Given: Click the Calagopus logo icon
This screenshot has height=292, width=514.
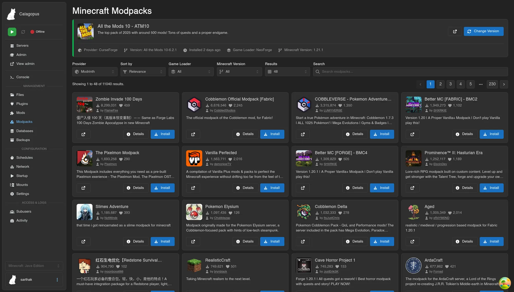Looking at the screenshot, I should 11,14.
